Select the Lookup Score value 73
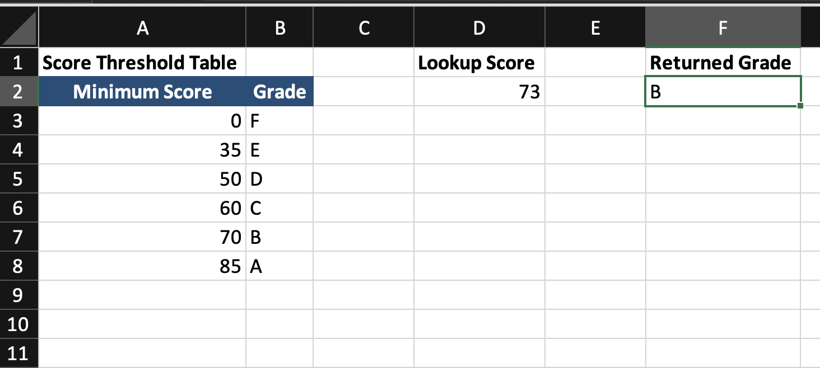 479,92
